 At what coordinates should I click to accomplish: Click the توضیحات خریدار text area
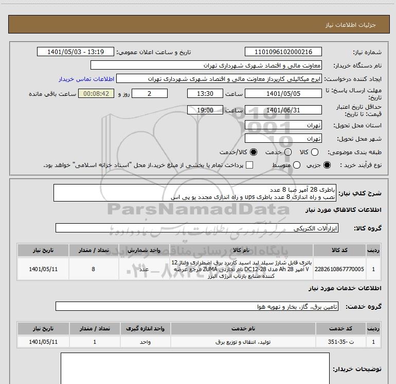pyautogui.click(x=195, y=369)
